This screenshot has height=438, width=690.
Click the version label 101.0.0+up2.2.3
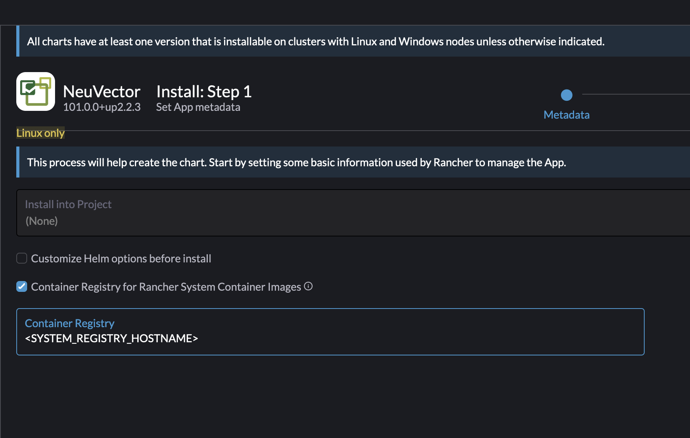(x=102, y=107)
